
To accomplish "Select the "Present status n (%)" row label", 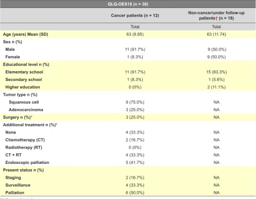I will (23, 170).
